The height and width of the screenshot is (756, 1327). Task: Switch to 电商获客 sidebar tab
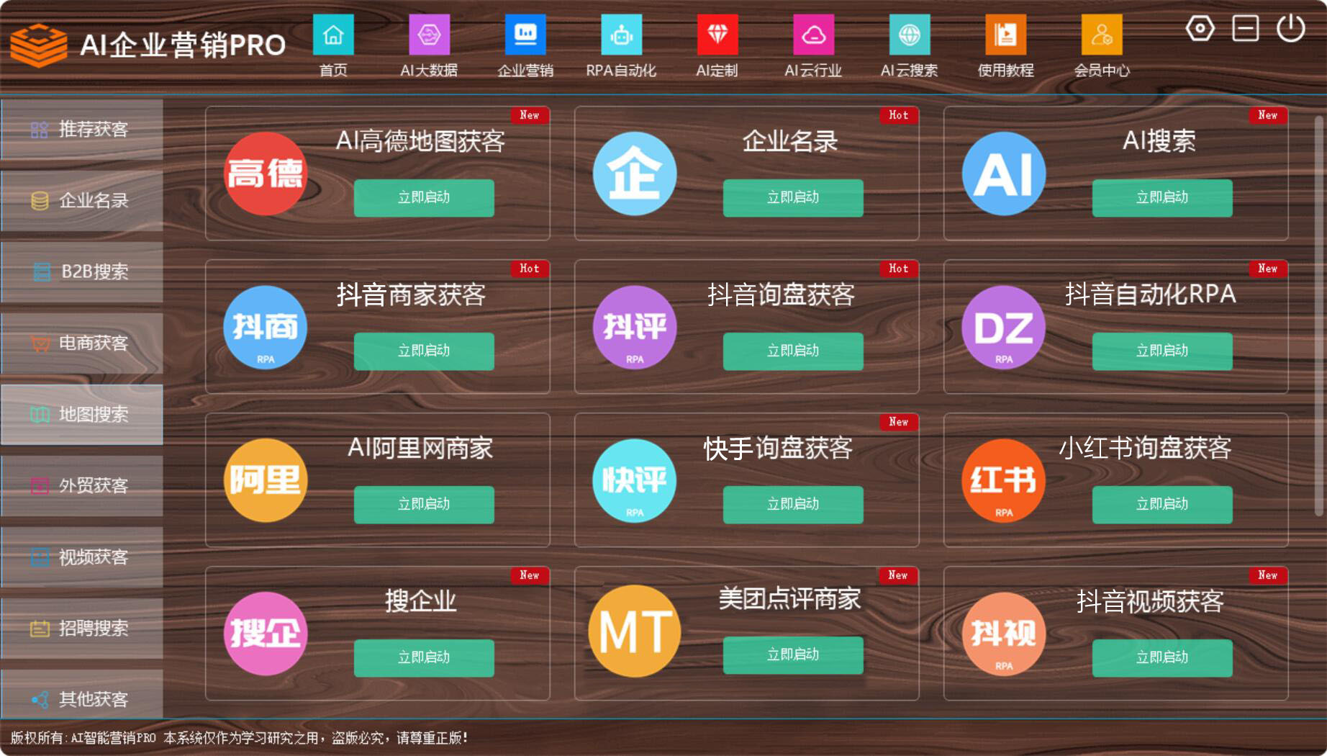[x=82, y=343]
